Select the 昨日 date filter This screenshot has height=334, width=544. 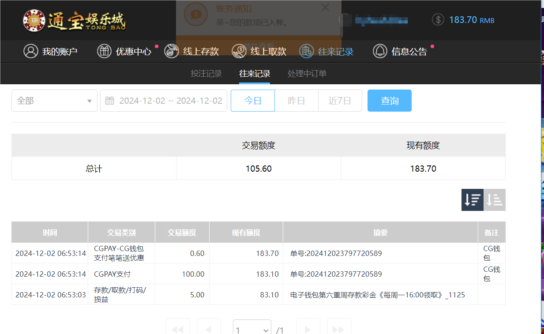click(x=296, y=100)
